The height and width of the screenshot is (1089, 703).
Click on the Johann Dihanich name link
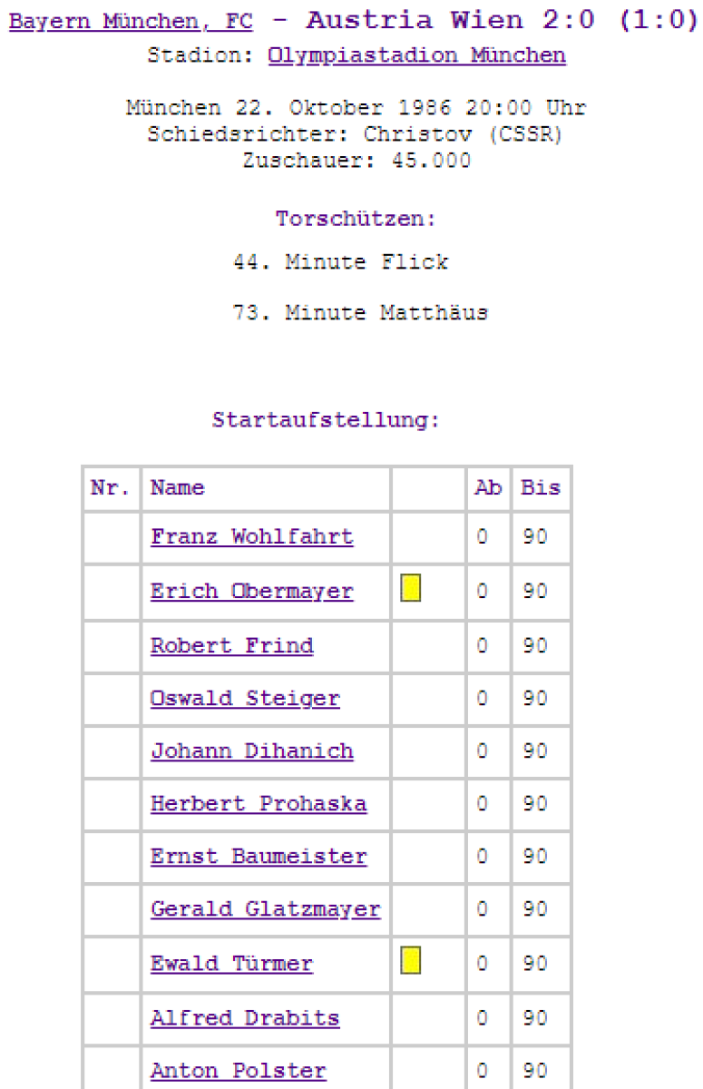[251, 751]
